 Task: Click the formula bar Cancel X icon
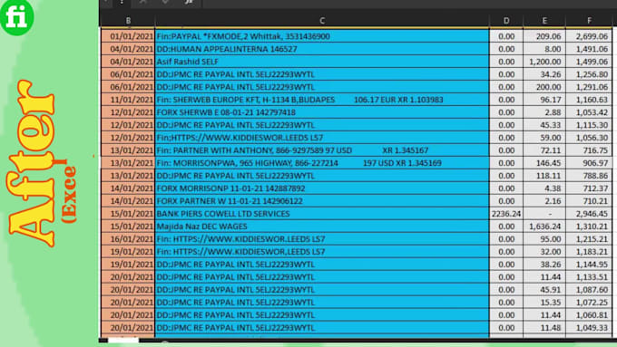142,3
